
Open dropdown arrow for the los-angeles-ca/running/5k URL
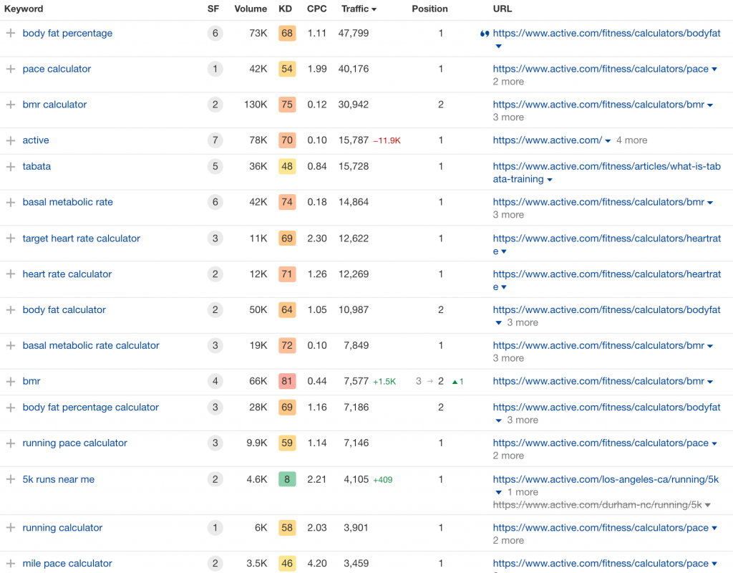click(x=498, y=493)
